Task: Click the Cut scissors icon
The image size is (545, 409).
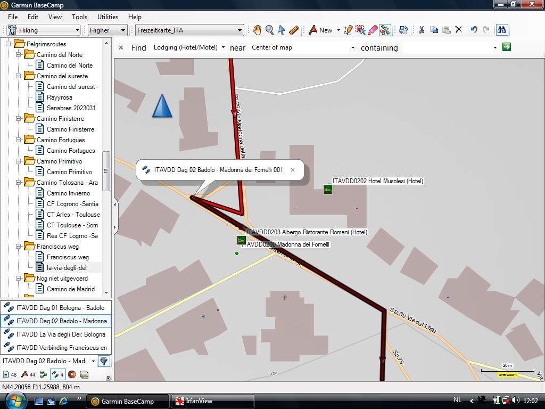Action: click(x=422, y=30)
